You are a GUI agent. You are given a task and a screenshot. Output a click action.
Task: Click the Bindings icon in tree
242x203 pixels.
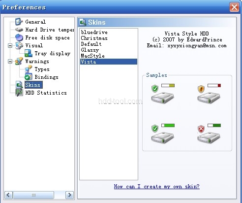pyautogui.click(x=29, y=77)
